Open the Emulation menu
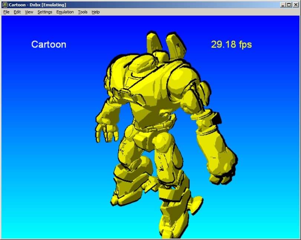301x240 pixels. [x=65, y=12]
